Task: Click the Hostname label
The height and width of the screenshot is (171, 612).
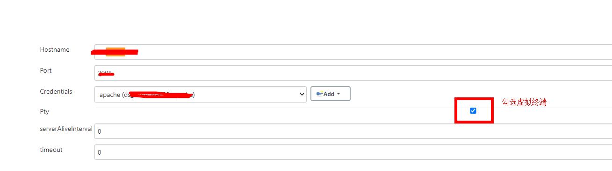Action: point(55,49)
